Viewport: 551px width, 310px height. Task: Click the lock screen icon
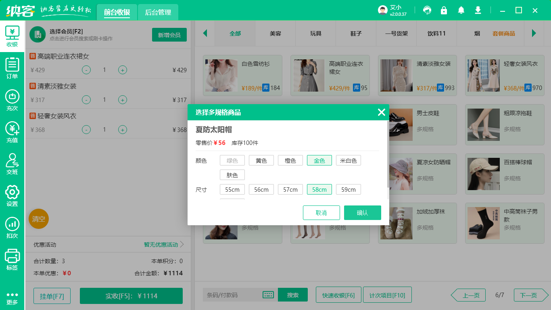(x=444, y=10)
